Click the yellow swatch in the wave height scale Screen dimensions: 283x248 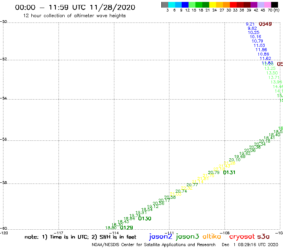tap(212, 5)
